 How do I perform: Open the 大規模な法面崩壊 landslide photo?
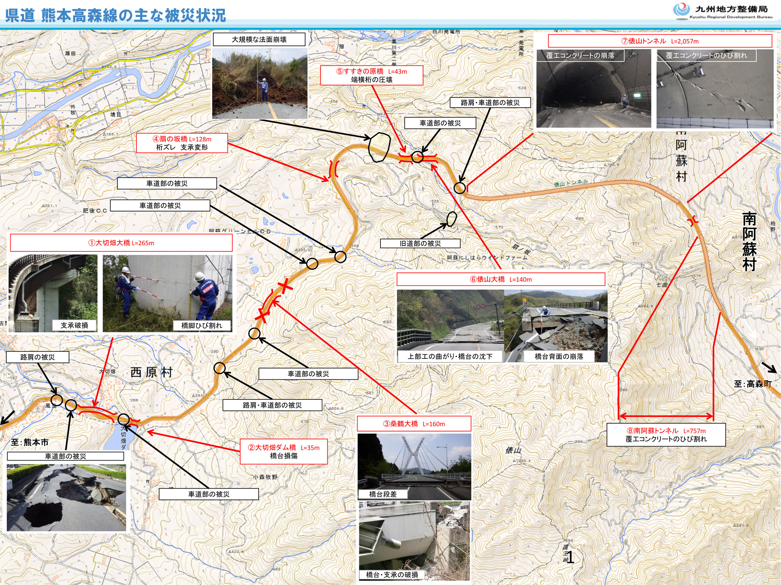coord(260,83)
